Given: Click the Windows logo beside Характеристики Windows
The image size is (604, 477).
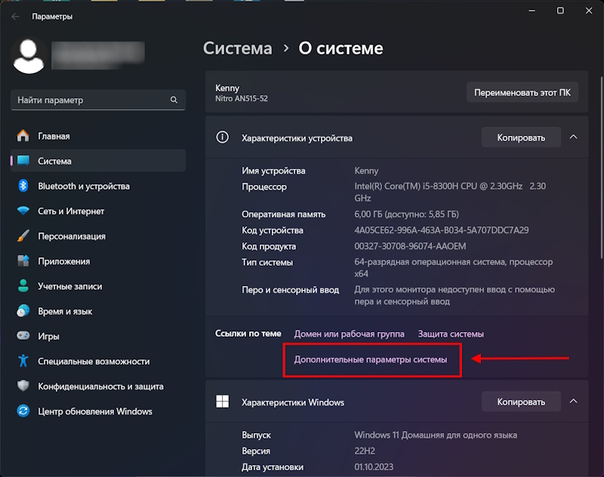Looking at the screenshot, I should click(x=222, y=402).
